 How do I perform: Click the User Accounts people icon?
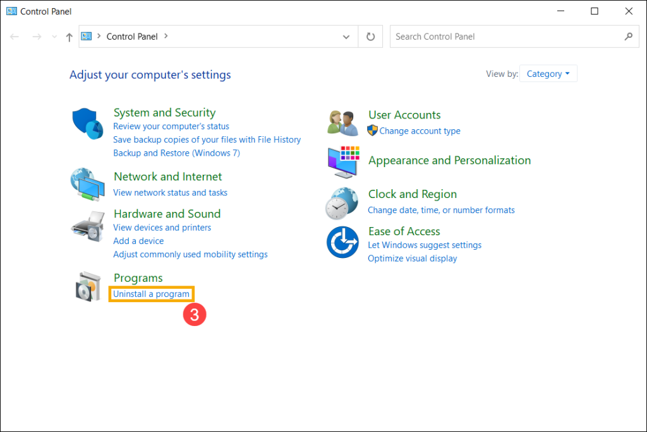(x=342, y=123)
